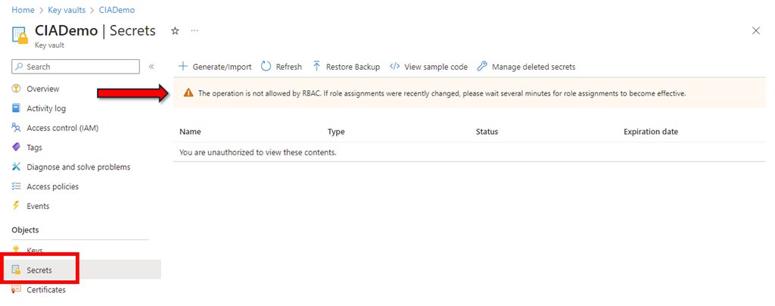Open Activity log from sidebar
Screen dimensions: 775x306
coord(45,108)
